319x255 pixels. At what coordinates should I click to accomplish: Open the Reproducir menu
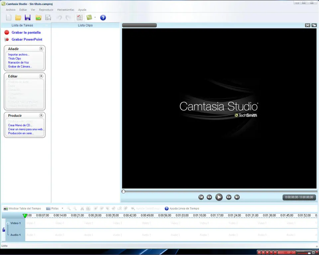pos(46,10)
